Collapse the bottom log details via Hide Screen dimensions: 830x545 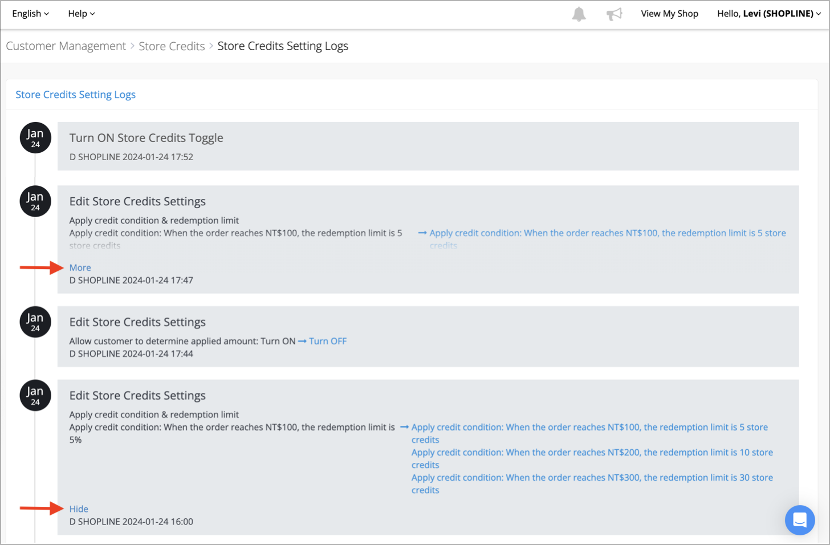[x=78, y=509]
